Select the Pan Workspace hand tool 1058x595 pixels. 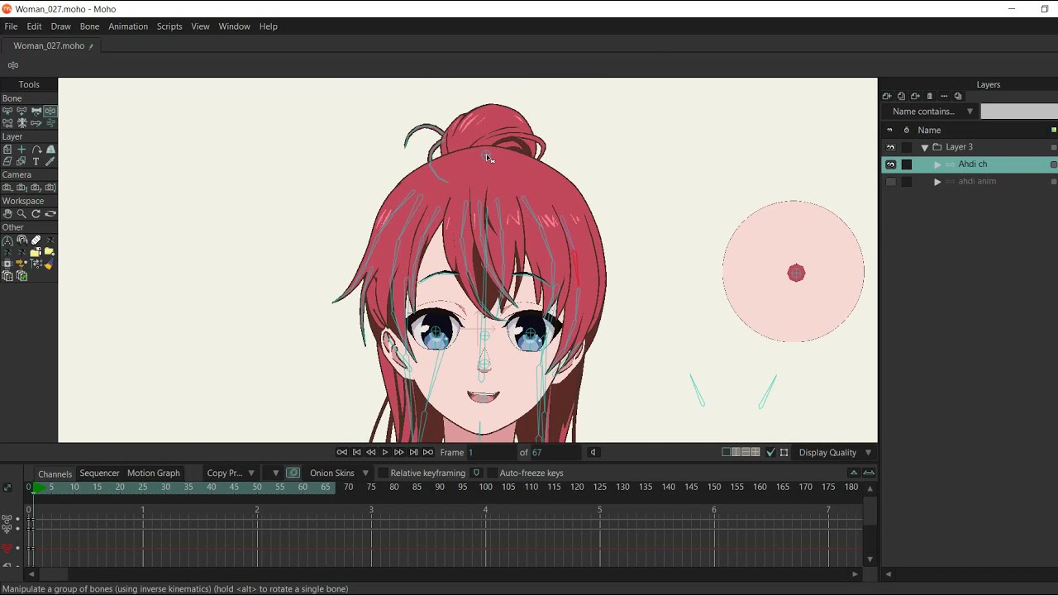coord(7,214)
